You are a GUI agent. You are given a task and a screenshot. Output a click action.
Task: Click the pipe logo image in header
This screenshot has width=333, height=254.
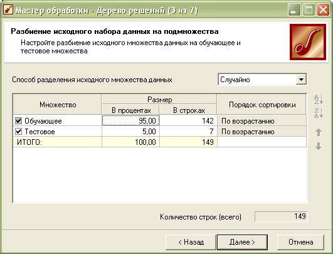(x=308, y=42)
